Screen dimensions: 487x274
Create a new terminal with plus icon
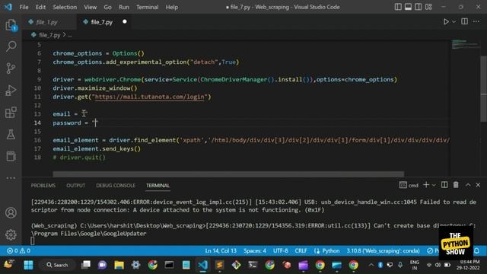click(426, 185)
